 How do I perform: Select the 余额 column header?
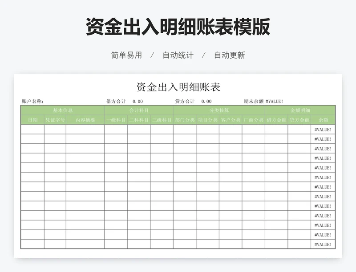point(323,120)
